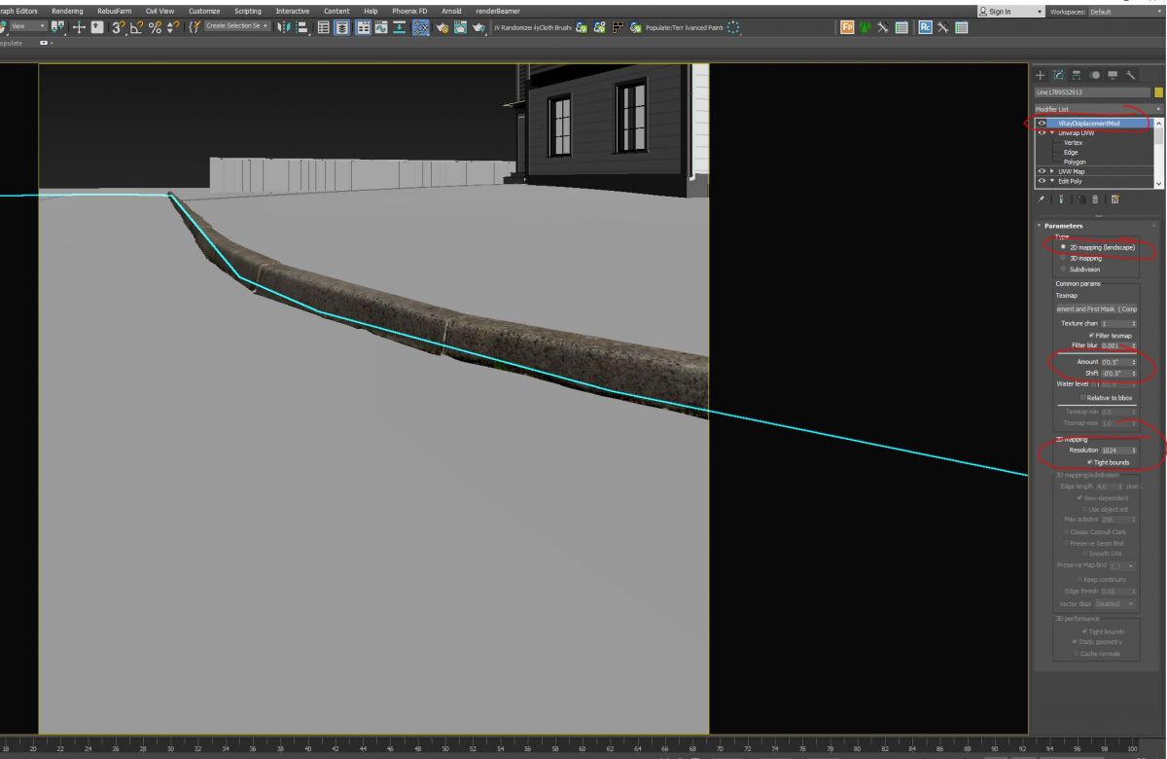1167x759 pixels.
Task: Open the Modifier List dropdown
Action: pyautogui.click(x=1098, y=109)
